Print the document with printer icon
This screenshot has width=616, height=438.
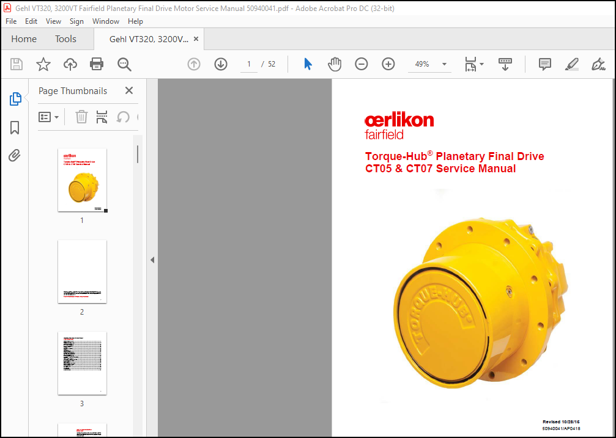coord(97,64)
